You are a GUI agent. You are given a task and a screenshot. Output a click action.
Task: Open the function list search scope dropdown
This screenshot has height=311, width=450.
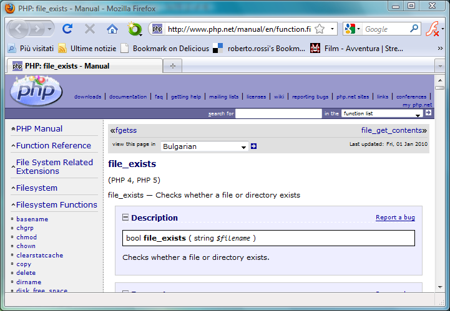pos(382,113)
